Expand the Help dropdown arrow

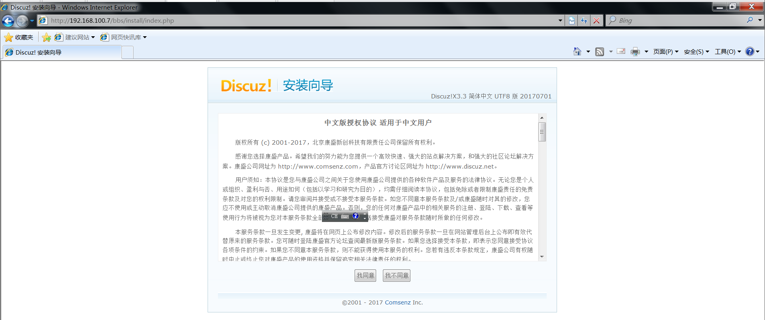(758, 52)
